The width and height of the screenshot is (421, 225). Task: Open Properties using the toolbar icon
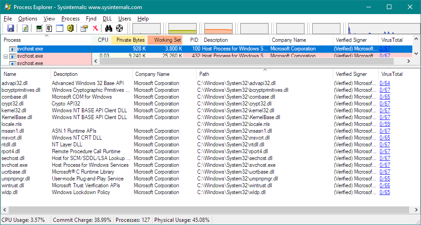click(x=84, y=28)
